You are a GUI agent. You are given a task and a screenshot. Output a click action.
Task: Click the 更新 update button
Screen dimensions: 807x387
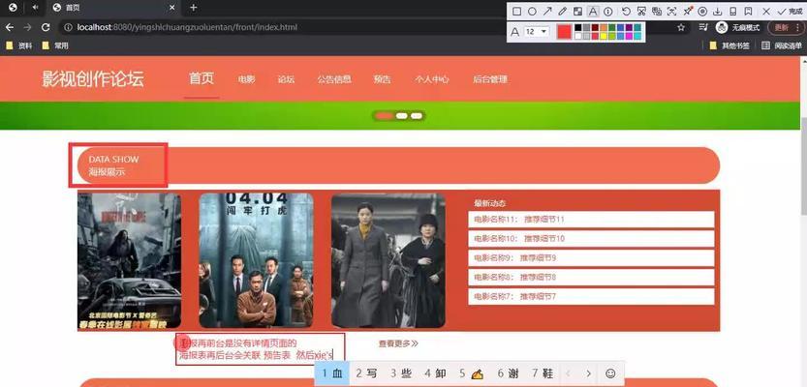pos(785,27)
